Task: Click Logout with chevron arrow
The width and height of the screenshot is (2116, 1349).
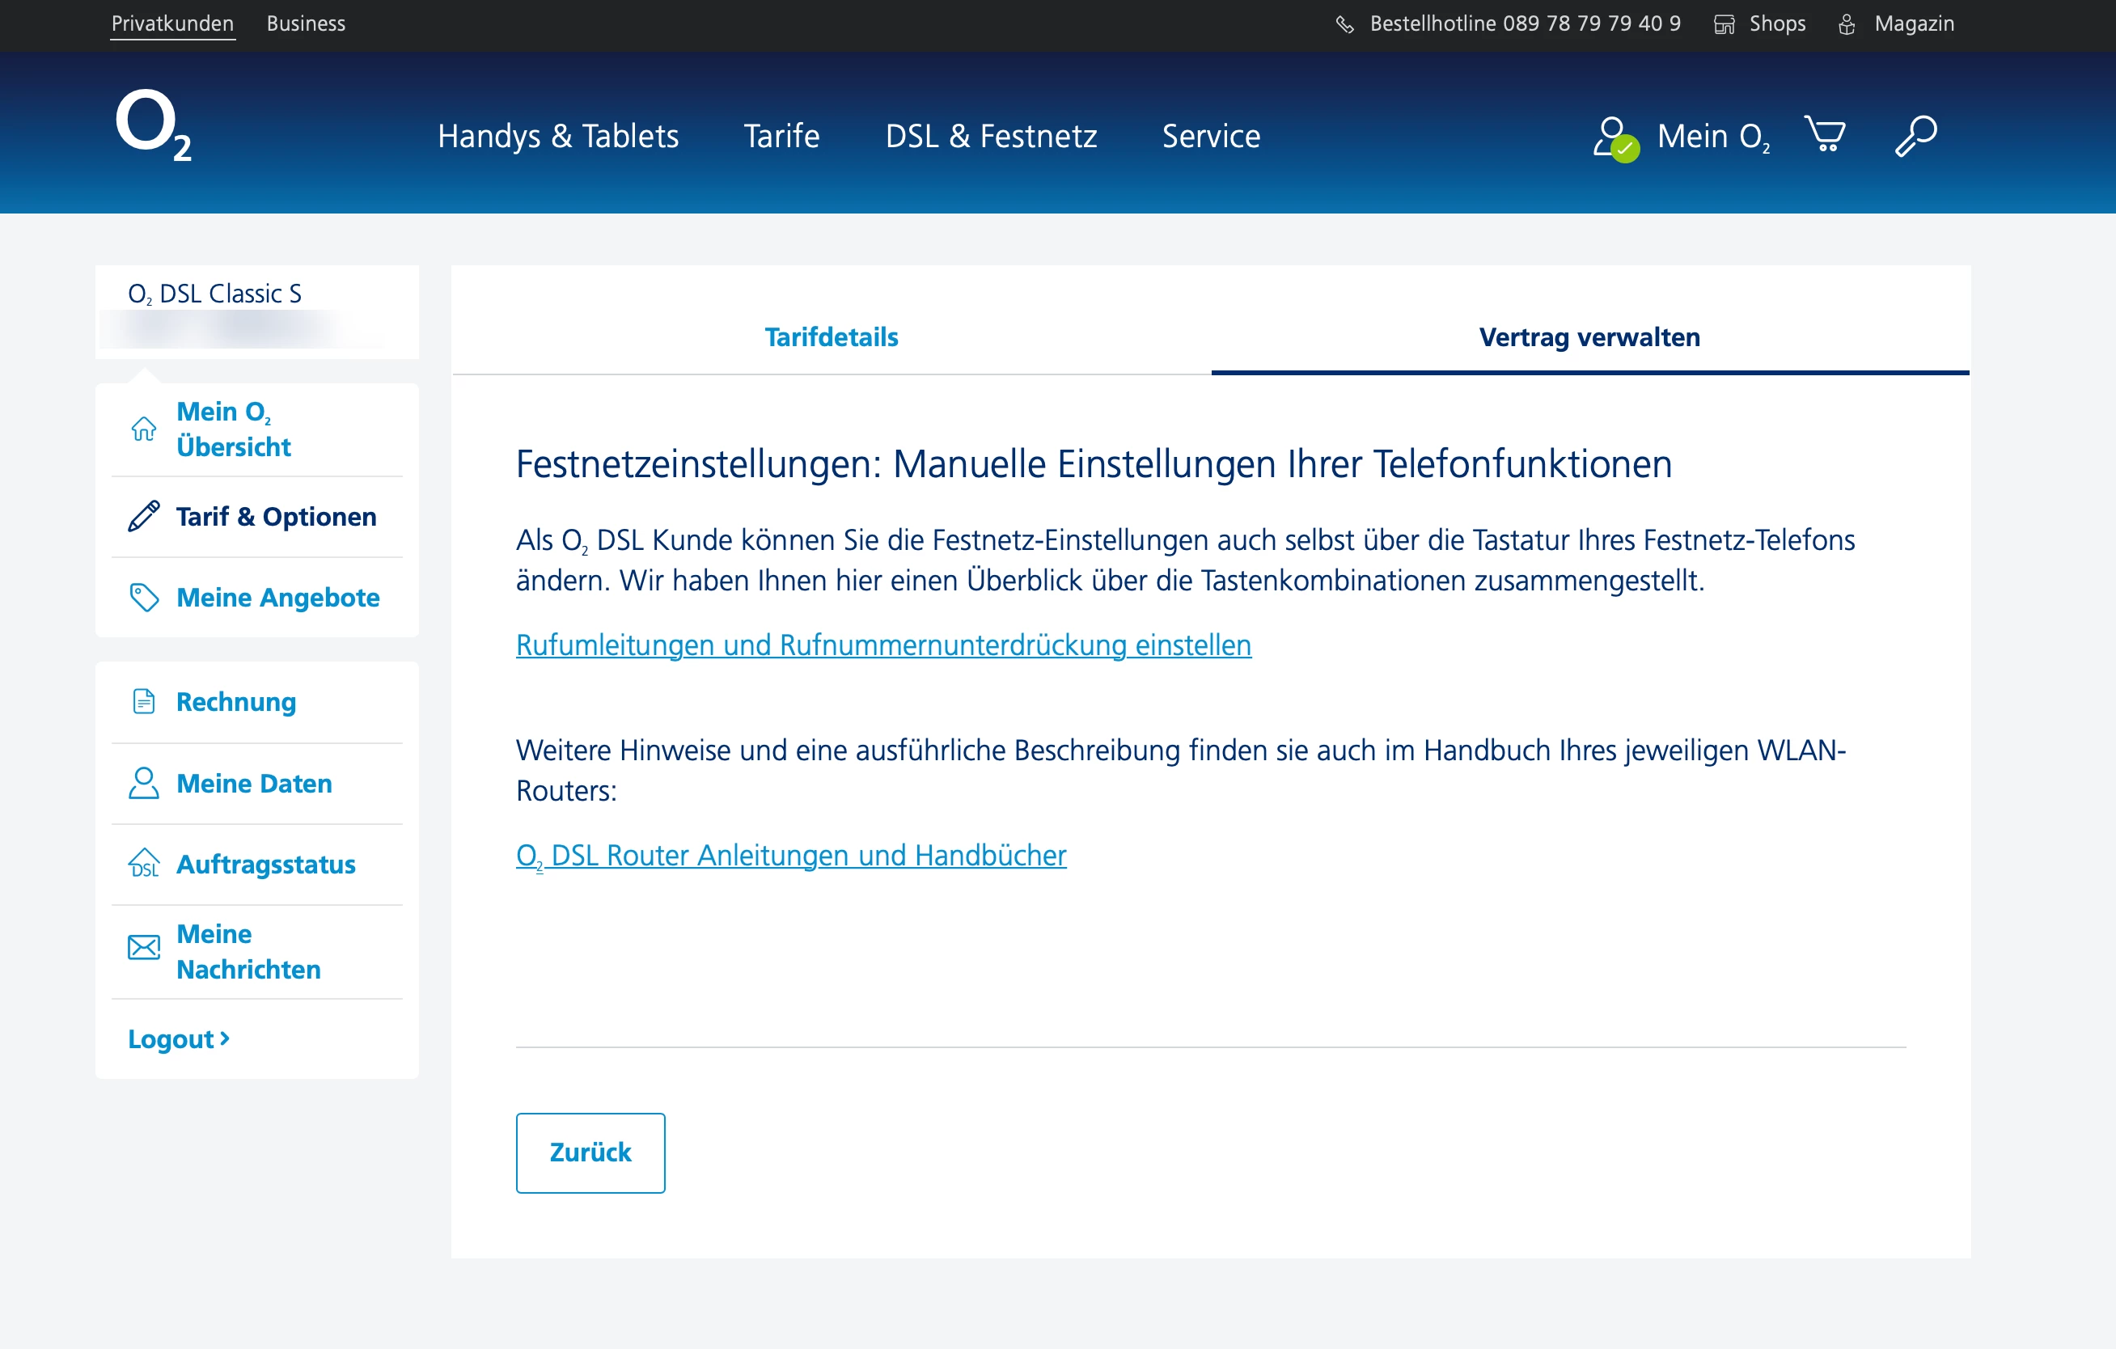Action: 179,1038
